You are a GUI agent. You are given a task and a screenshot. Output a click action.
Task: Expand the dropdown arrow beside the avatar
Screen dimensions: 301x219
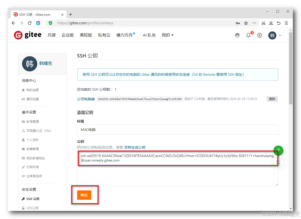pyautogui.click(x=280, y=36)
